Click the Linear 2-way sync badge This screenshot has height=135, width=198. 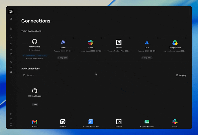coord(63,58)
